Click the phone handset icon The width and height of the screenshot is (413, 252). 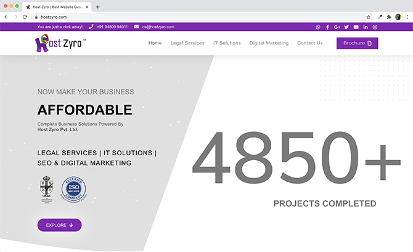[x=91, y=26]
